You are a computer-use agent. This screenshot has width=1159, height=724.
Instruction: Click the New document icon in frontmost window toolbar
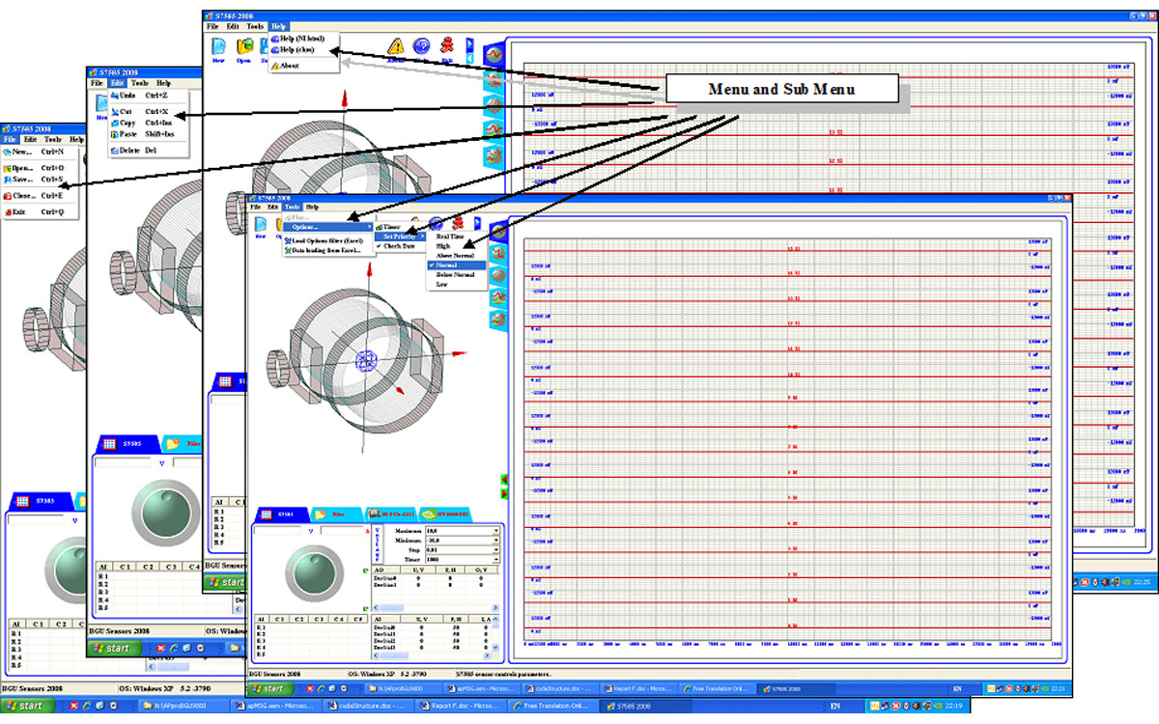coord(261,225)
